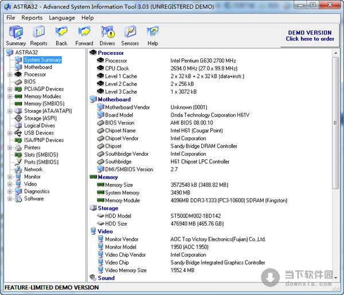Click the Monitor Vendor row label

(122, 239)
